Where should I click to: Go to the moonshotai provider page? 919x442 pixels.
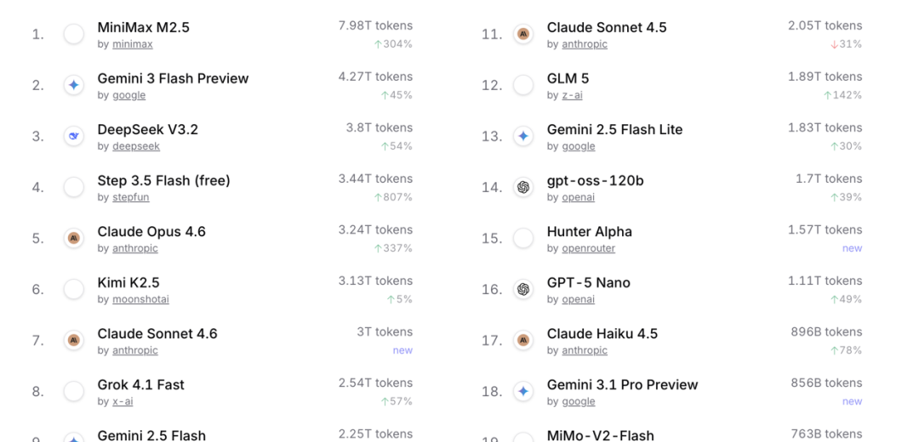140,299
